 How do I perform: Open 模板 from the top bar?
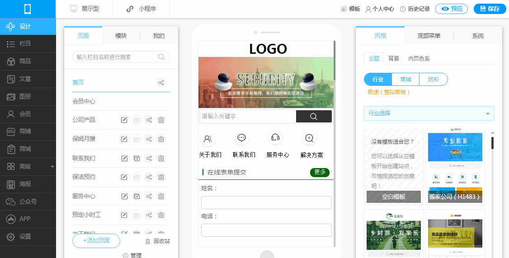[x=350, y=9]
